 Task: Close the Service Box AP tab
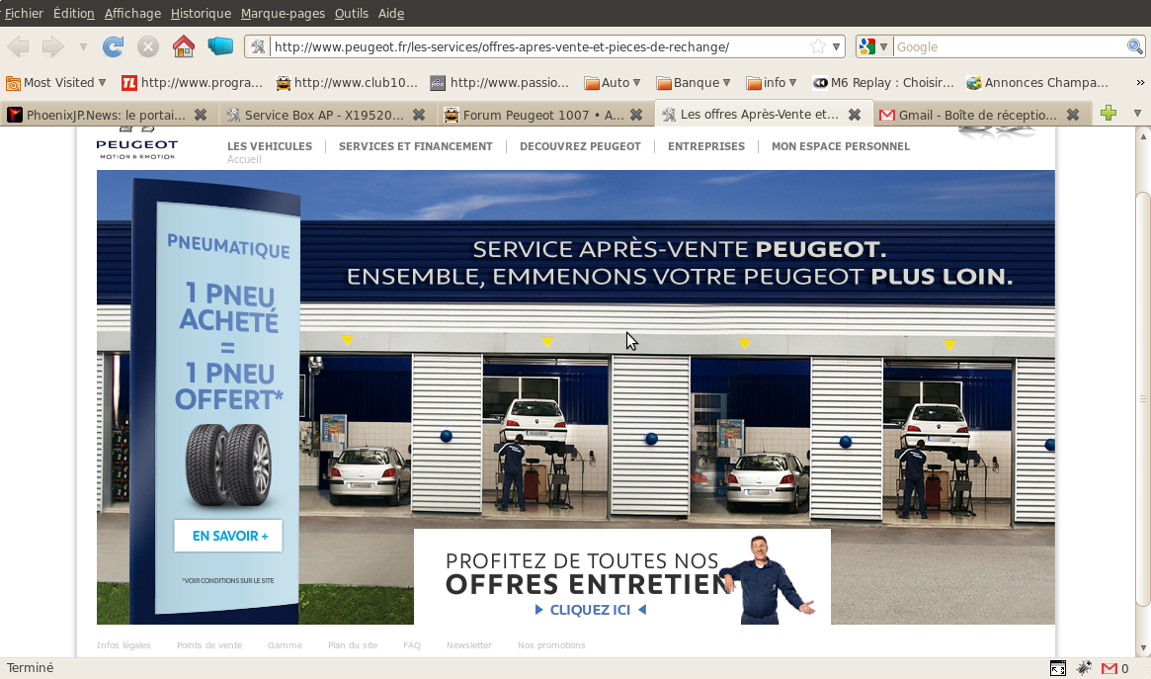click(419, 115)
